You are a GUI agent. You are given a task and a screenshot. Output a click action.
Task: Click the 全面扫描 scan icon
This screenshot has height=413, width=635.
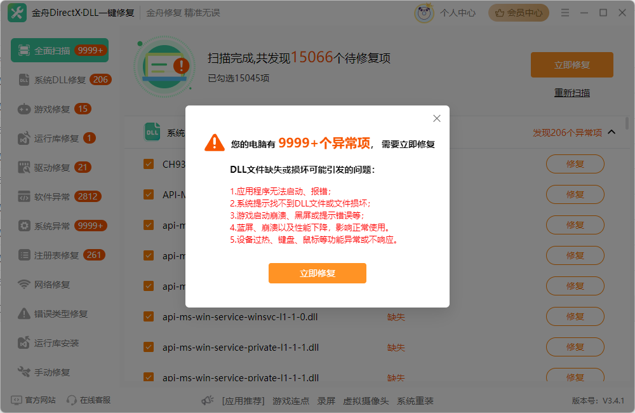[x=24, y=50]
